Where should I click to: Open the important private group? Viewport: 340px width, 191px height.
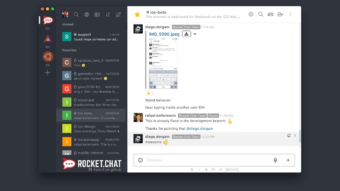tap(91, 102)
